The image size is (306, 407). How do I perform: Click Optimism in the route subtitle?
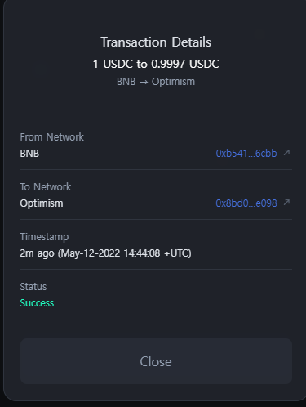[x=173, y=82]
